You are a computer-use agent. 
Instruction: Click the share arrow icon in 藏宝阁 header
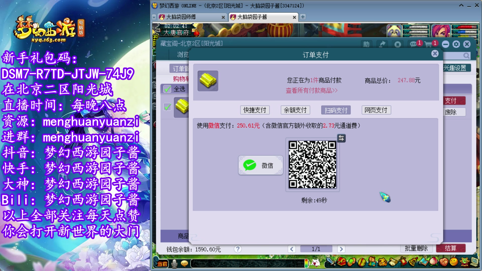382,44
